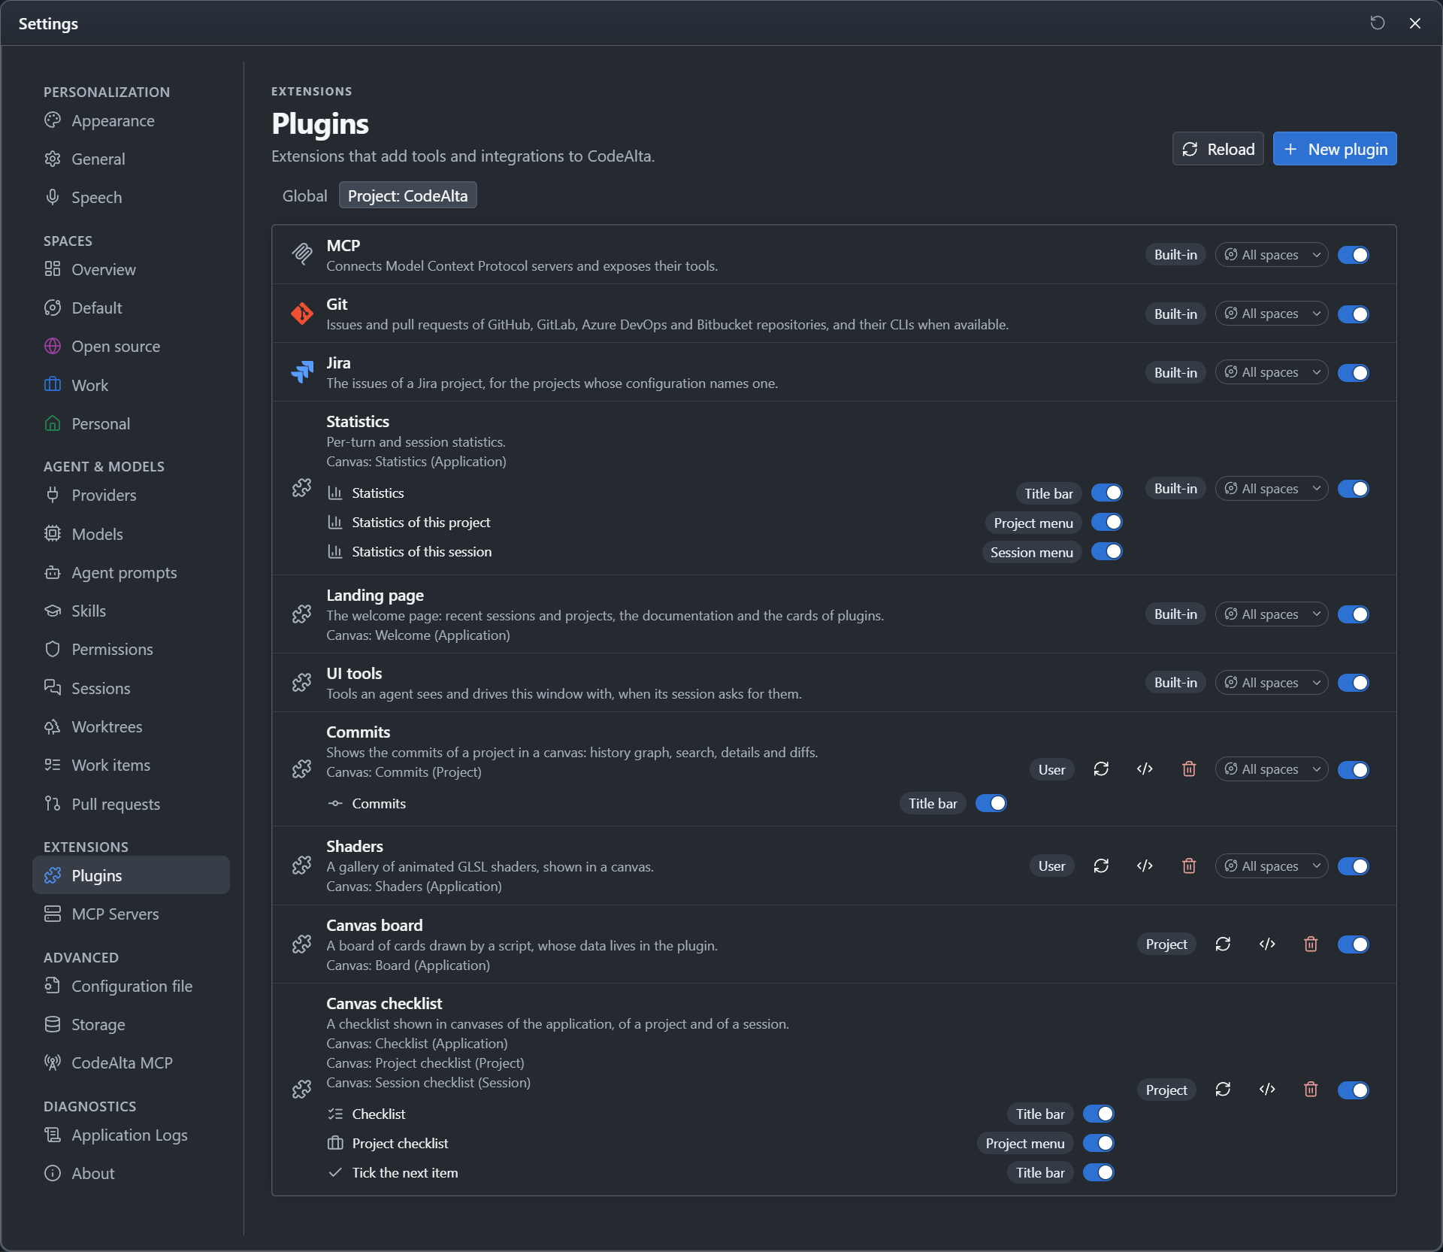Expand the Landing page All spaces dropdown
Screen dimensions: 1443x1252
click(x=1271, y=614)
